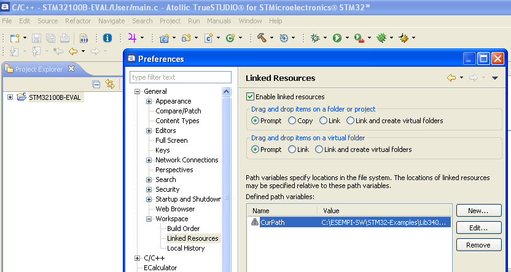Select Build Order in preferences tree

[x=183, y=229]
